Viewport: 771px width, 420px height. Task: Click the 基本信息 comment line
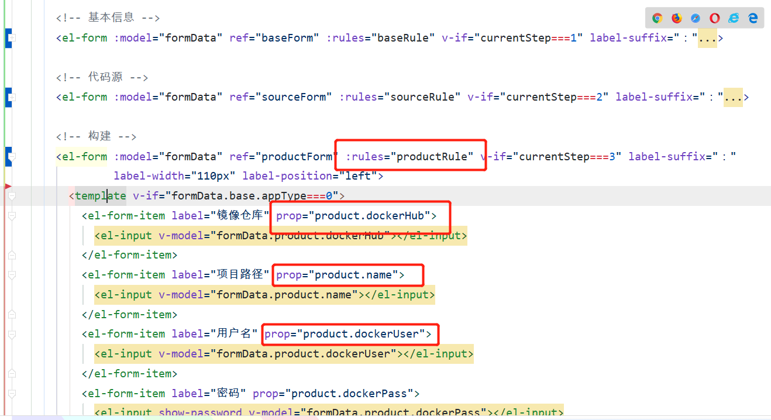pos(108,18)
